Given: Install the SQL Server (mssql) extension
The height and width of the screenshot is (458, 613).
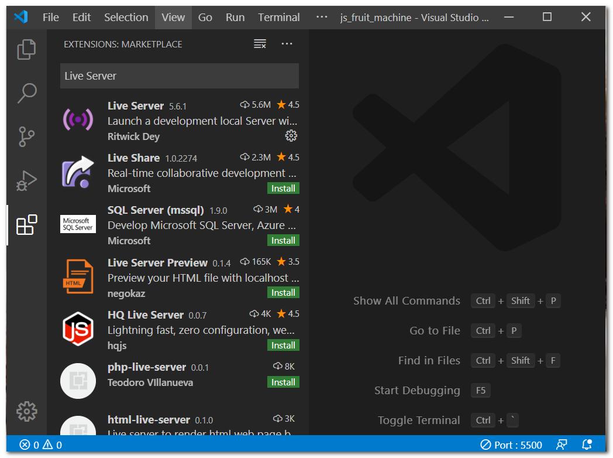Looking at the screenshot, I should point(283,240).
